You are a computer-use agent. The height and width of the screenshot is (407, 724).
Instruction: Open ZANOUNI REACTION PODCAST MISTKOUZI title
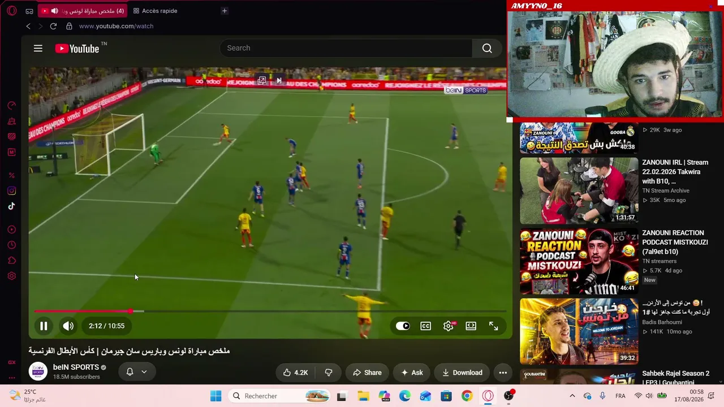point(675,242)
